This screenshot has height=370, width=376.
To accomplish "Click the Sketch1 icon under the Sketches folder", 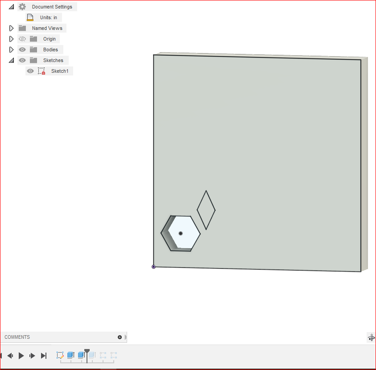I will click(41, 71).
